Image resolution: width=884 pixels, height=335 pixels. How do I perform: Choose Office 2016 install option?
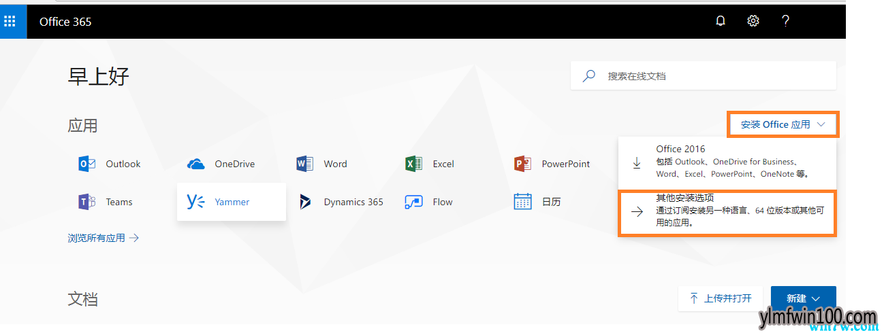(x=727, y=163)
